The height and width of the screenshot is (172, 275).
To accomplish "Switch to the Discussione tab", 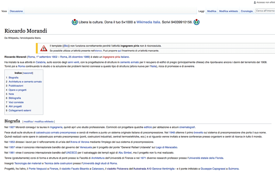I will point(16,11).
